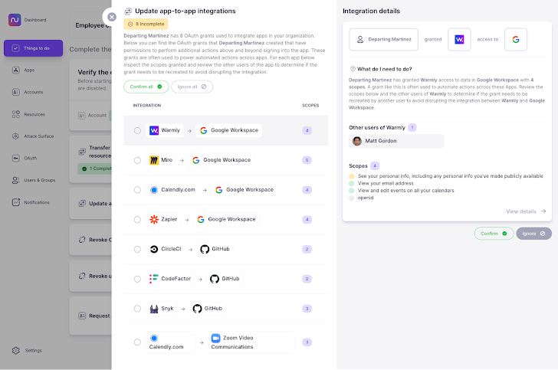Select Matt Gordon user chip
The image size is (558, 370).
(396, 141)
